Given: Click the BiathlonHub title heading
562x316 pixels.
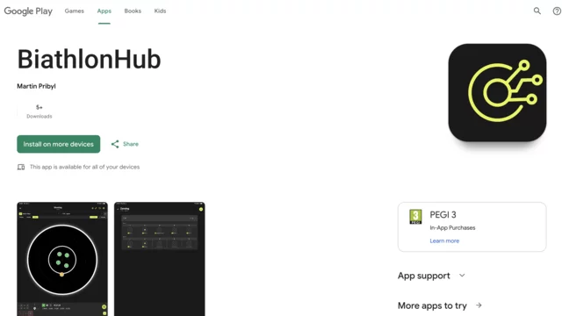Looking at the screenshot, I should click(x=89, y=60).
